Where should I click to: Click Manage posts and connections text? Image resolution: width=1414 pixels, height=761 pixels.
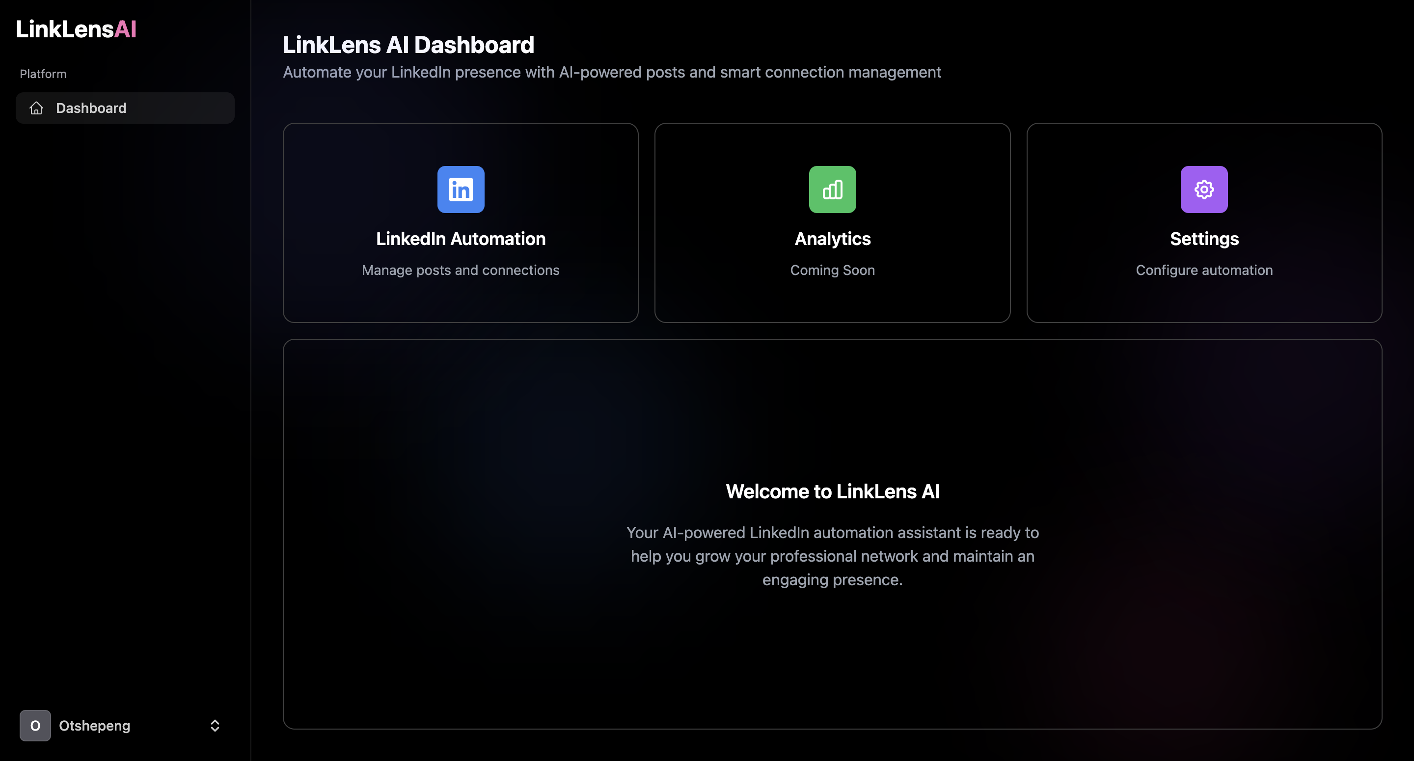(x=461, y=270)
